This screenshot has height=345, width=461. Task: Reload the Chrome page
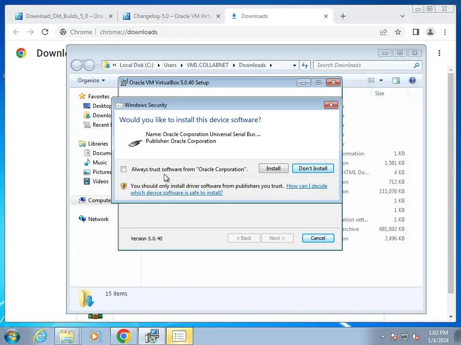coord(45,32)
